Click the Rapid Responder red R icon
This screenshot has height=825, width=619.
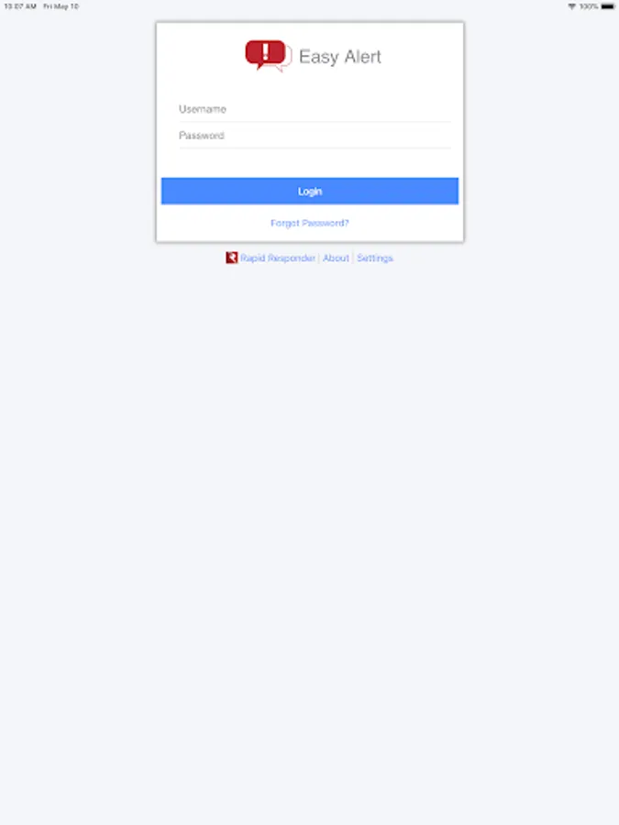232,258
